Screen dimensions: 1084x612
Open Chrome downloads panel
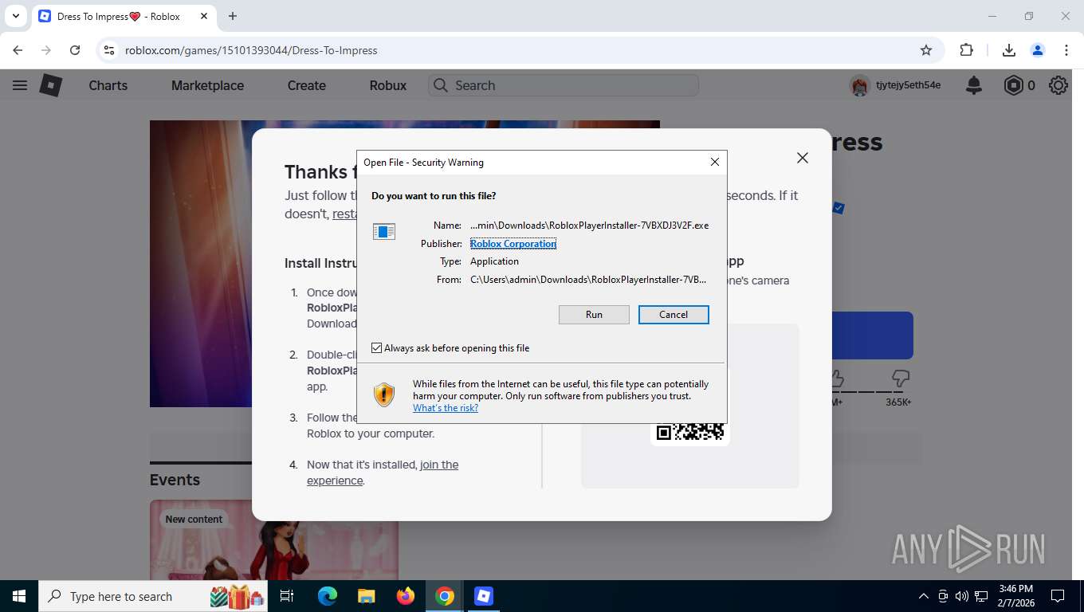[x=1009, y=50]
